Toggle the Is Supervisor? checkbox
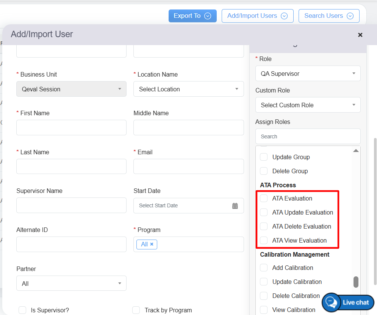This screenshot has height=315, width=377. coord(22,310)
